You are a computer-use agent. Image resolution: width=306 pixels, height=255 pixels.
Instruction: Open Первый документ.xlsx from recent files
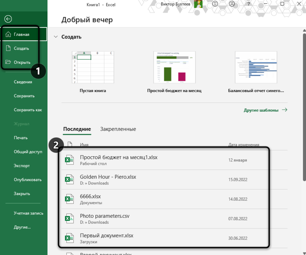pyautogui.click(x=106, y=236)
